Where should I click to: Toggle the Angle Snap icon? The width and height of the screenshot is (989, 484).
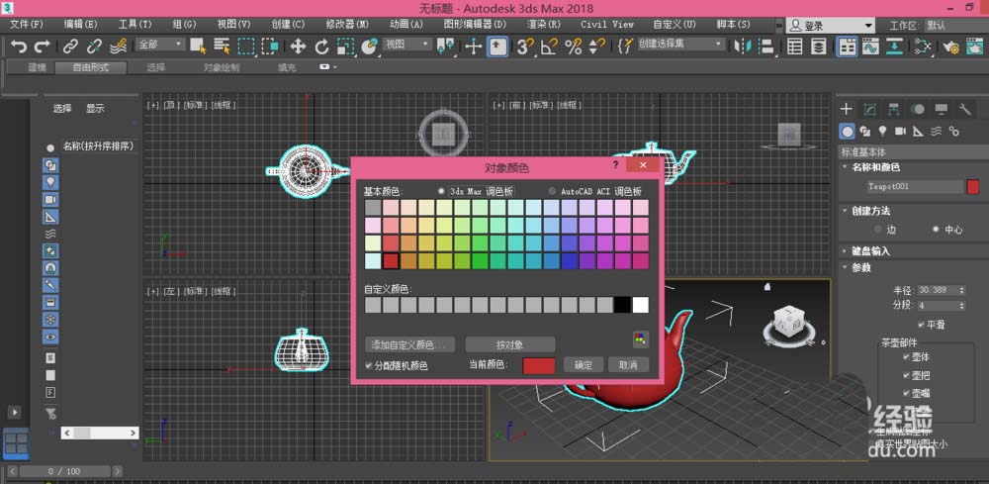(549, 47)
